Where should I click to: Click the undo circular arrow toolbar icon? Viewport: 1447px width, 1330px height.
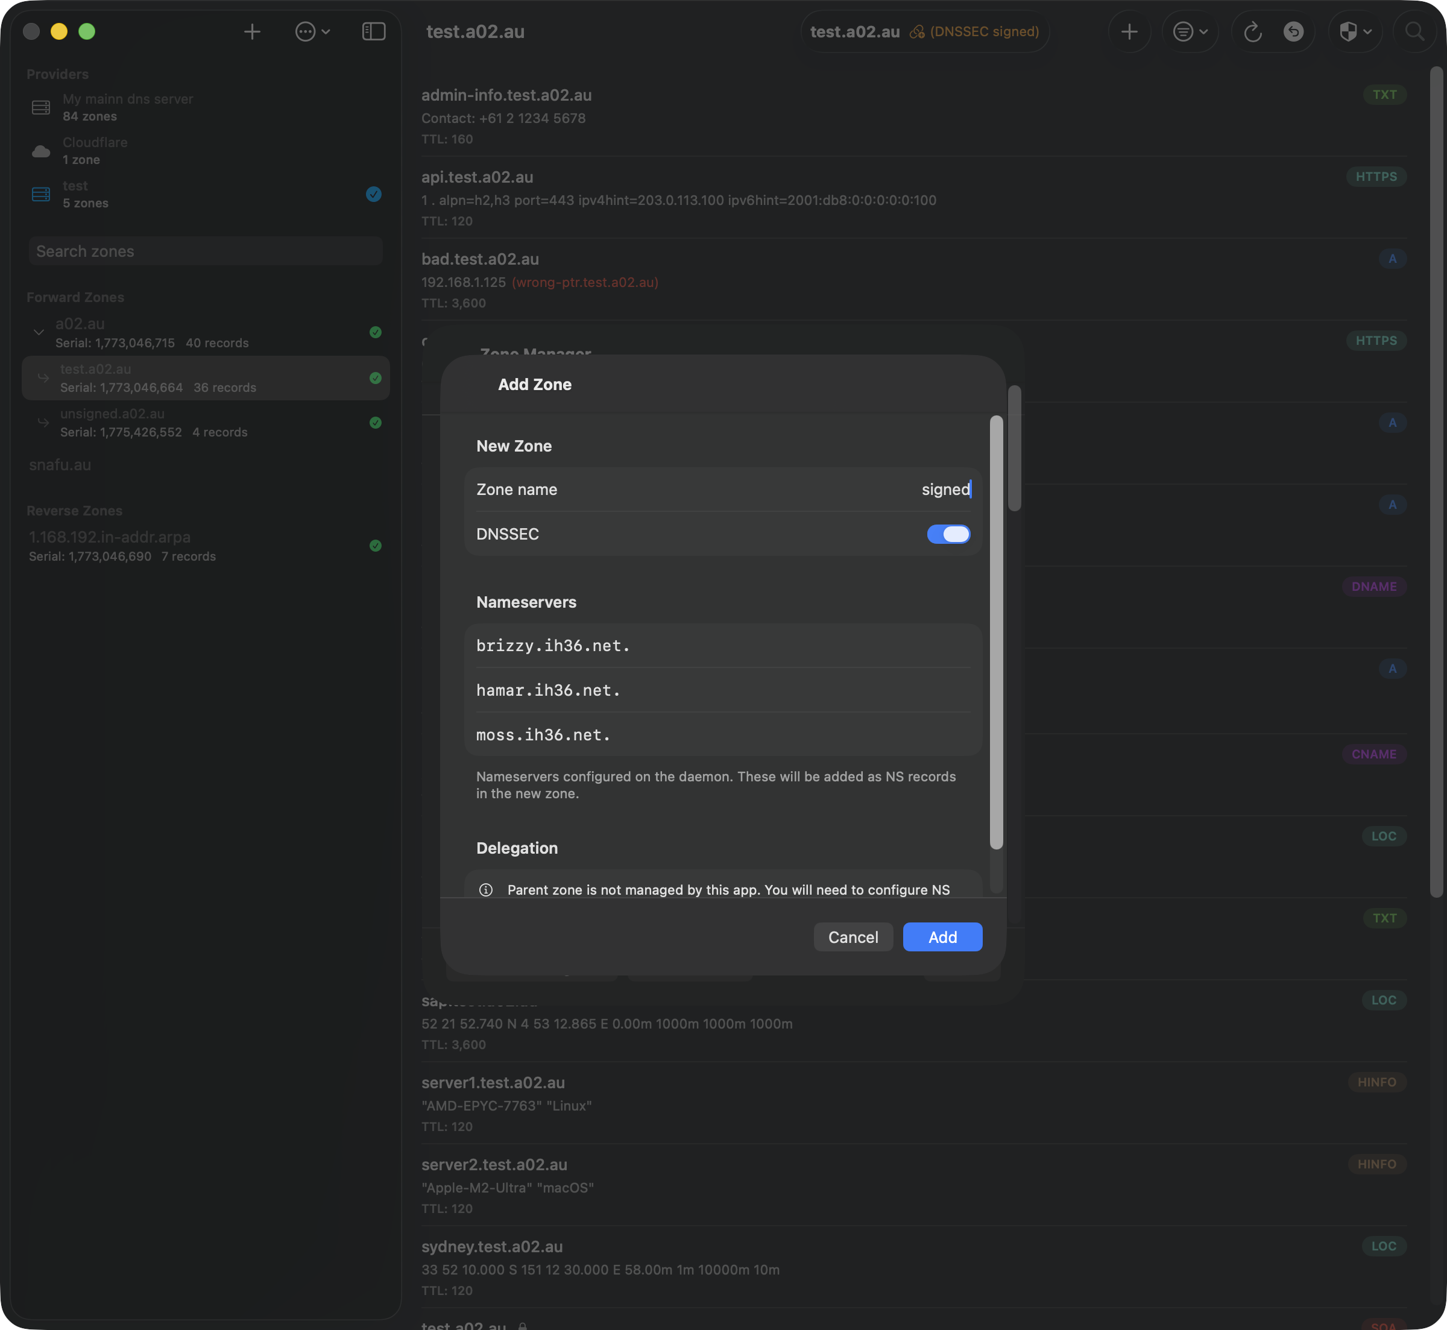point(1293,32)
